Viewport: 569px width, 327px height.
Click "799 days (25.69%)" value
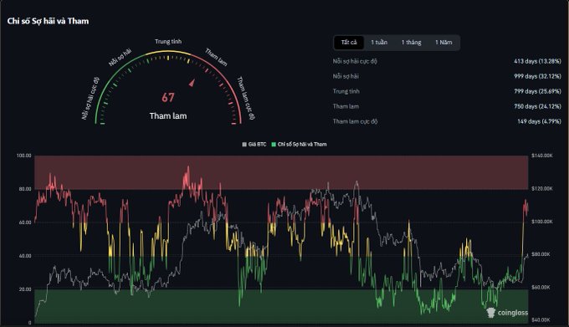pyautogui.click(x=537, y=91)
